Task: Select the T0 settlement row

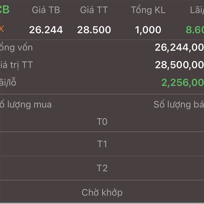Action: coord(102,122)
